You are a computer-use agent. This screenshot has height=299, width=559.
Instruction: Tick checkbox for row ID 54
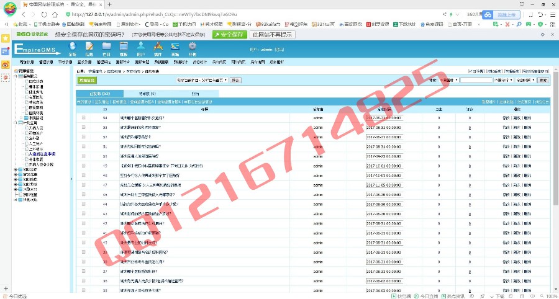click(84, 117)
